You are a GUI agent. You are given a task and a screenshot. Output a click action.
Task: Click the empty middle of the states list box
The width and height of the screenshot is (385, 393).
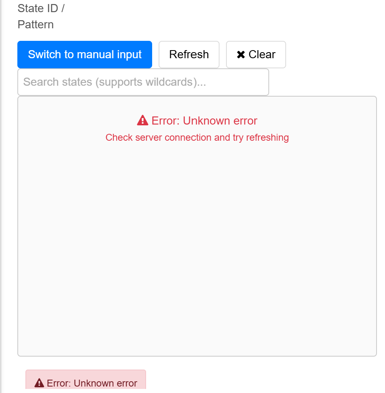197,235
